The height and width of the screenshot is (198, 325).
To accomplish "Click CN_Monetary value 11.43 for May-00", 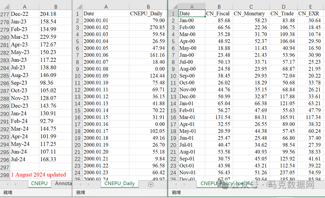I will (251, 48).
